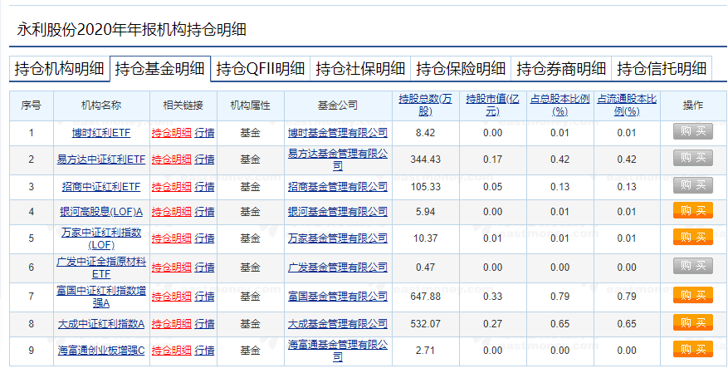
Task: Open 行情 for 广发中证全指原材料ETF
Action: click(x=204, y=268)
